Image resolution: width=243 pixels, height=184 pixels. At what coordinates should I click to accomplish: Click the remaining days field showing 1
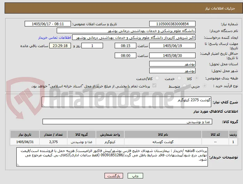pos(92,46)
